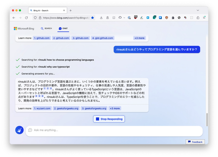
Task: Open the Microsoft Bing logo home link
Action: (24, 29)
